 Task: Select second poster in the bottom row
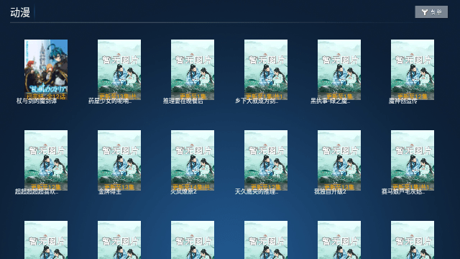[119, 240]
